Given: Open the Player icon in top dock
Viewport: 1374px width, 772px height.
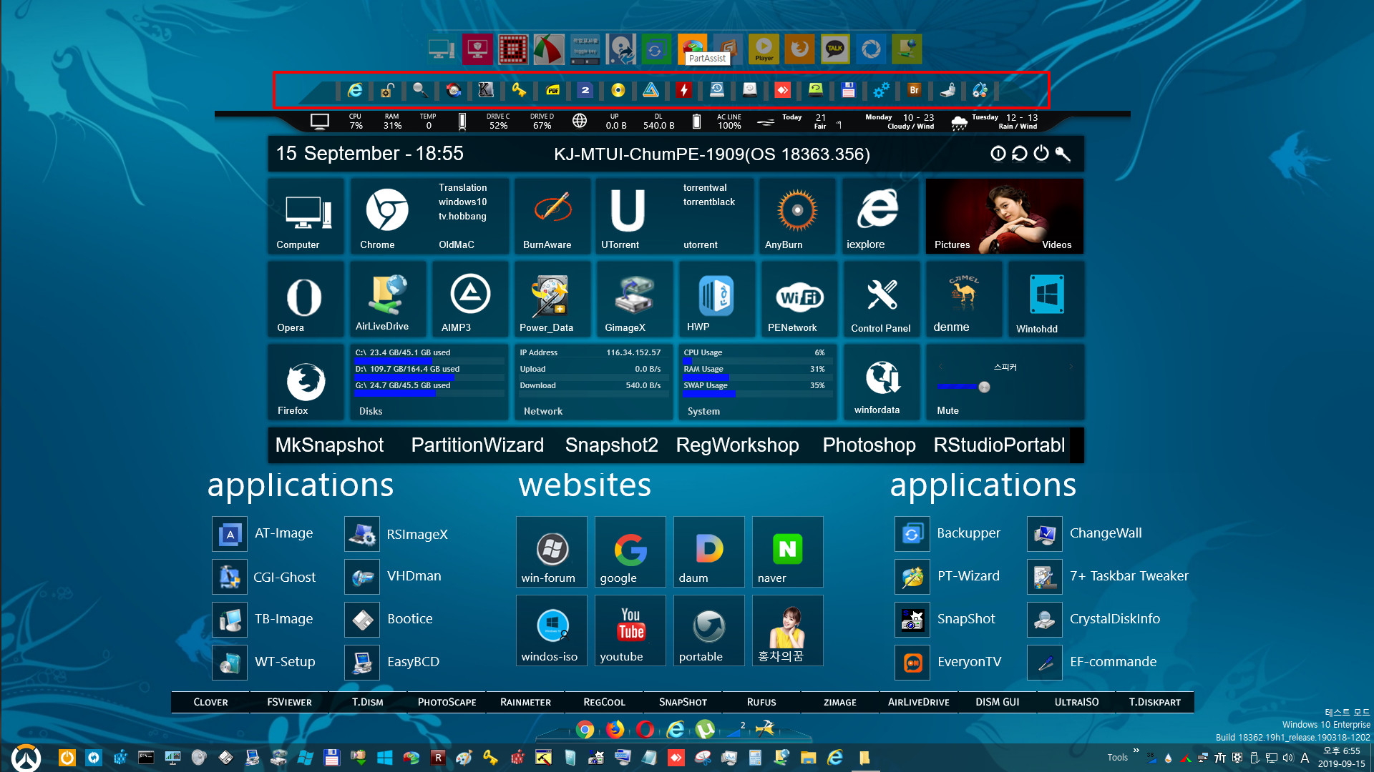Looking at the screenshot, I should [x=764, y=49].
